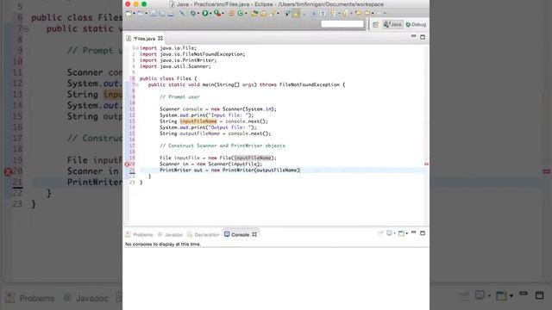This screenshot has height=310, width=552.
Task: Open the Run configurations dropdown arrow
Action: coord(210,14)
